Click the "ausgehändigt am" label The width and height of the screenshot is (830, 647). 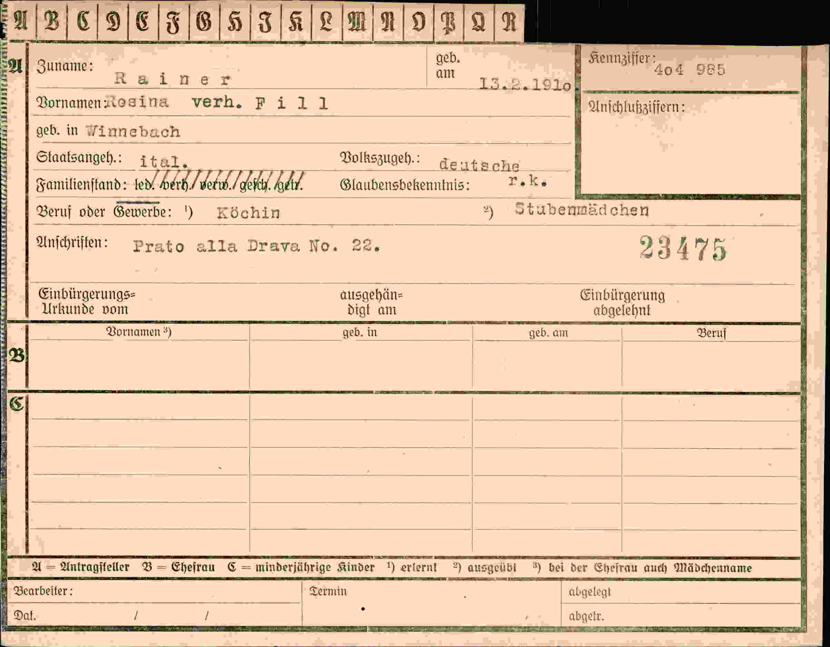(371, 302)
